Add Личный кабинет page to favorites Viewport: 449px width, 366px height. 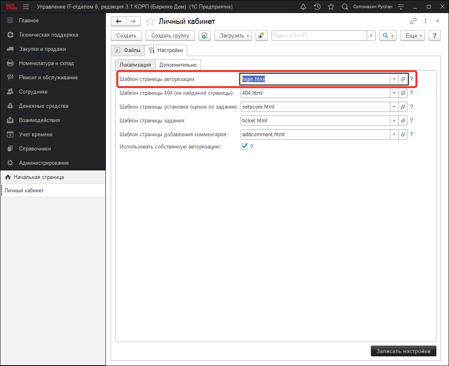[x=150, y=22]
